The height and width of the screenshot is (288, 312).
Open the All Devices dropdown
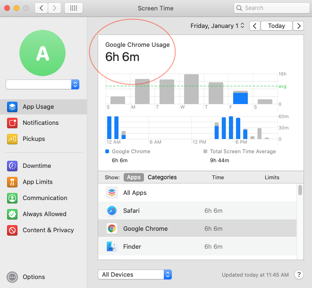pyautogui.click(x=135, y=275)
